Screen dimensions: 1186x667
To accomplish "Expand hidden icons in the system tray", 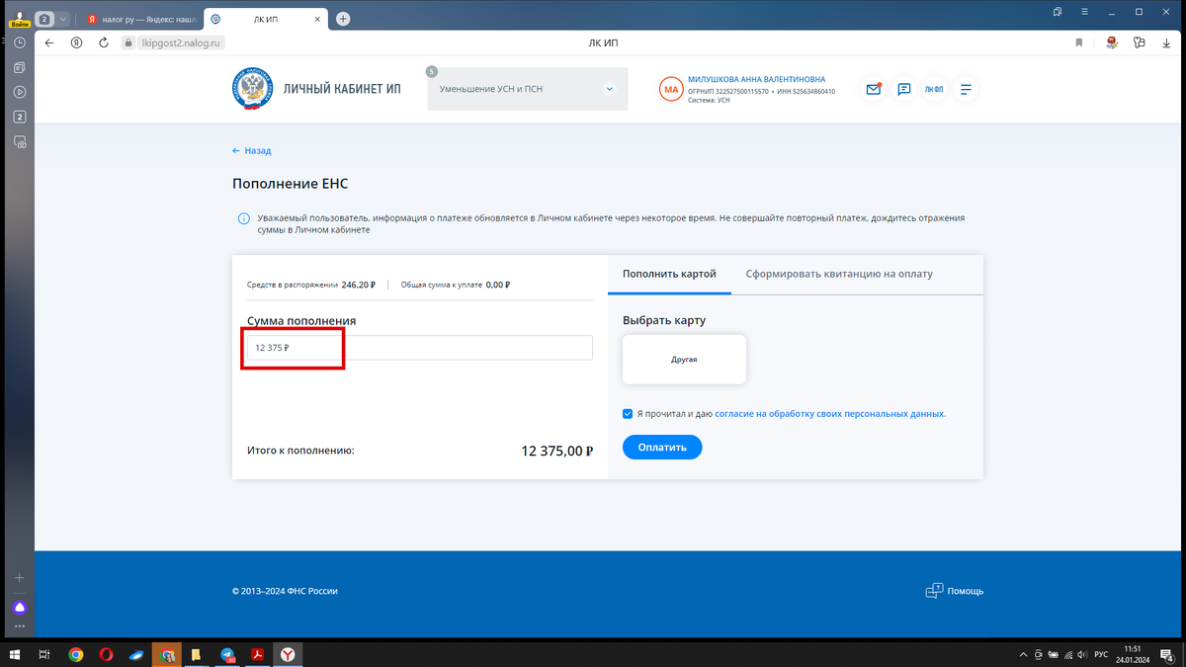I will click(x=1022, y=654).
